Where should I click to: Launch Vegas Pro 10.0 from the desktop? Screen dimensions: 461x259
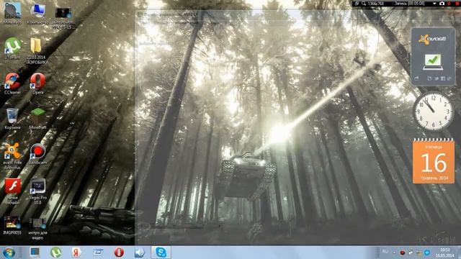38,191
